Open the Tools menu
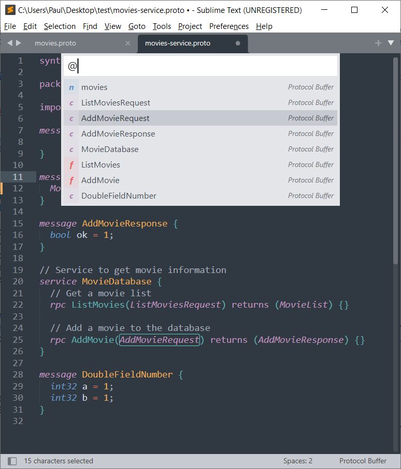Image resolution: width=401 pixels, height=469 pixels. [162, 26]
